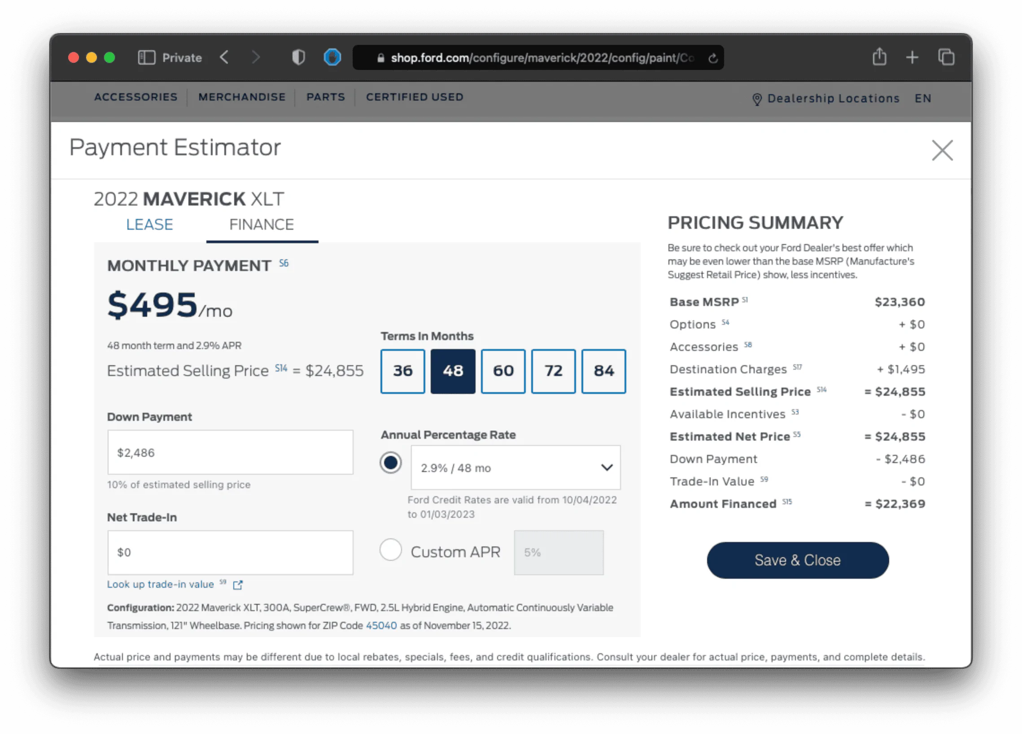This screenshot has width=1022, height=734.
Task: Choose the 36 month term
Action: 402,371
